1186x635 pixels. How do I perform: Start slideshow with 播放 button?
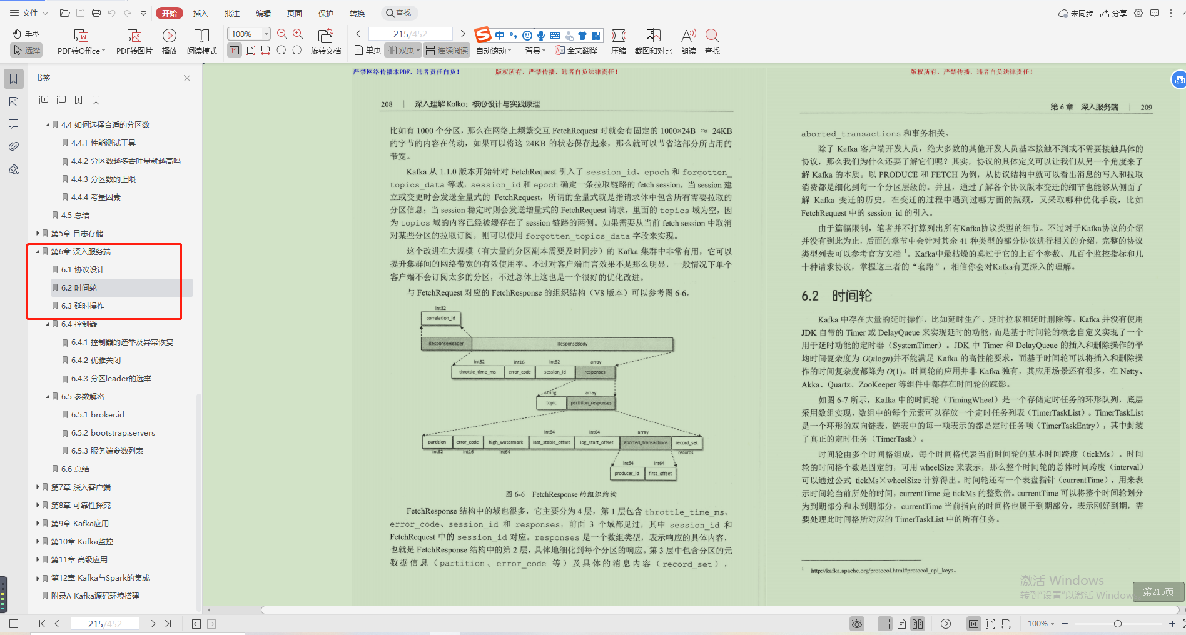tap(169, 42)
